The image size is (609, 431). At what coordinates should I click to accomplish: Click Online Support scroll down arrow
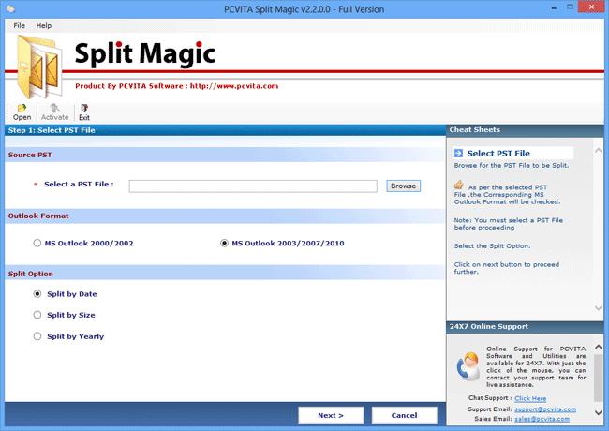(x=598, y=412)
